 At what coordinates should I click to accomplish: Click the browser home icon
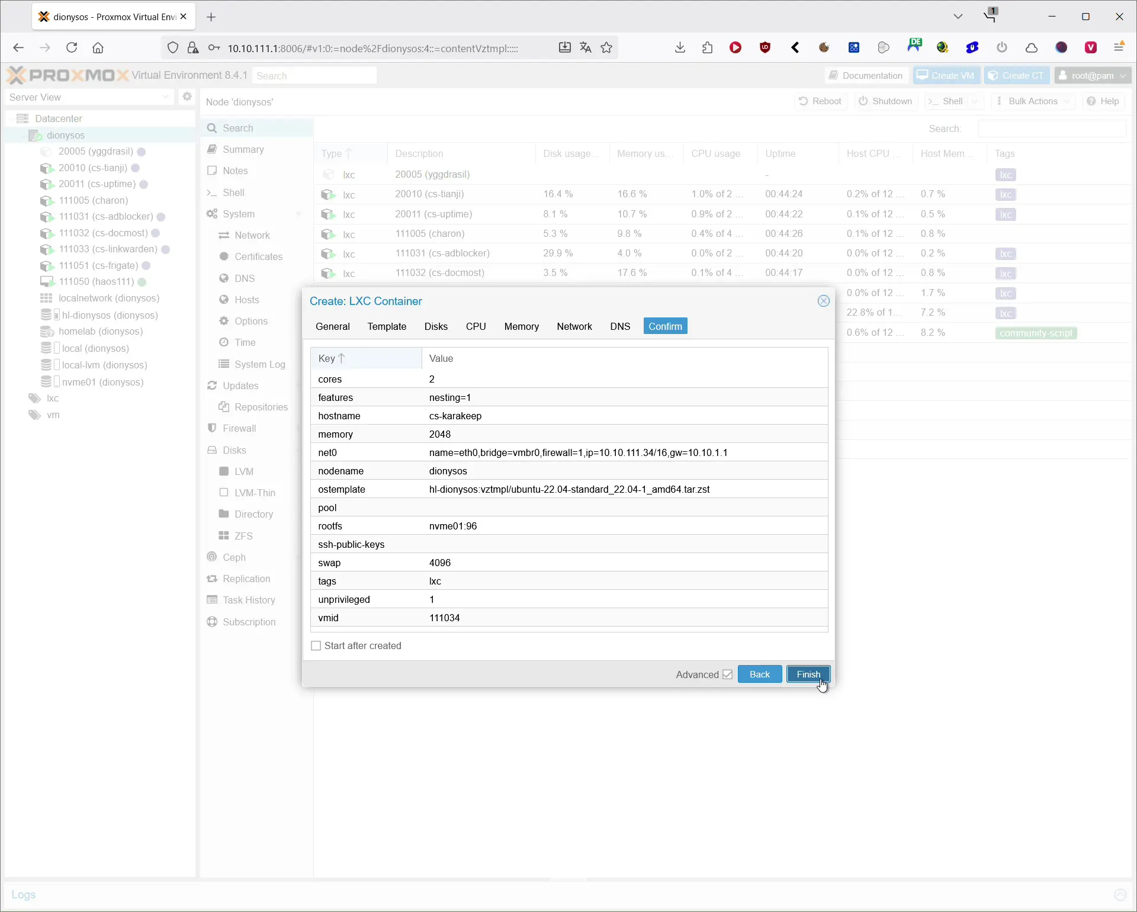click(x=98, y=48)
